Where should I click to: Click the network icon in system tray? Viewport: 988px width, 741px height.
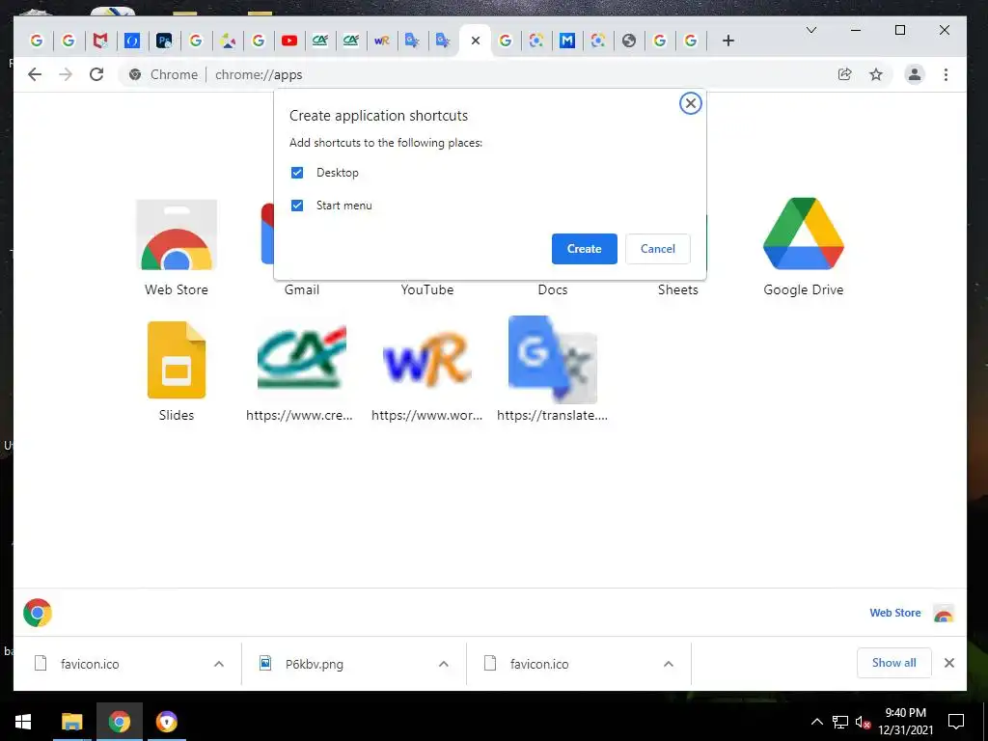point(840,722)
